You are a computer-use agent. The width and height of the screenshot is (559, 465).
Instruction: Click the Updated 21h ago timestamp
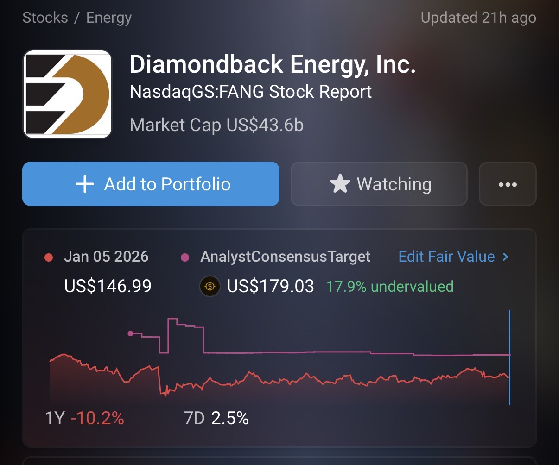pyautogui.click(x=478, y=18)
